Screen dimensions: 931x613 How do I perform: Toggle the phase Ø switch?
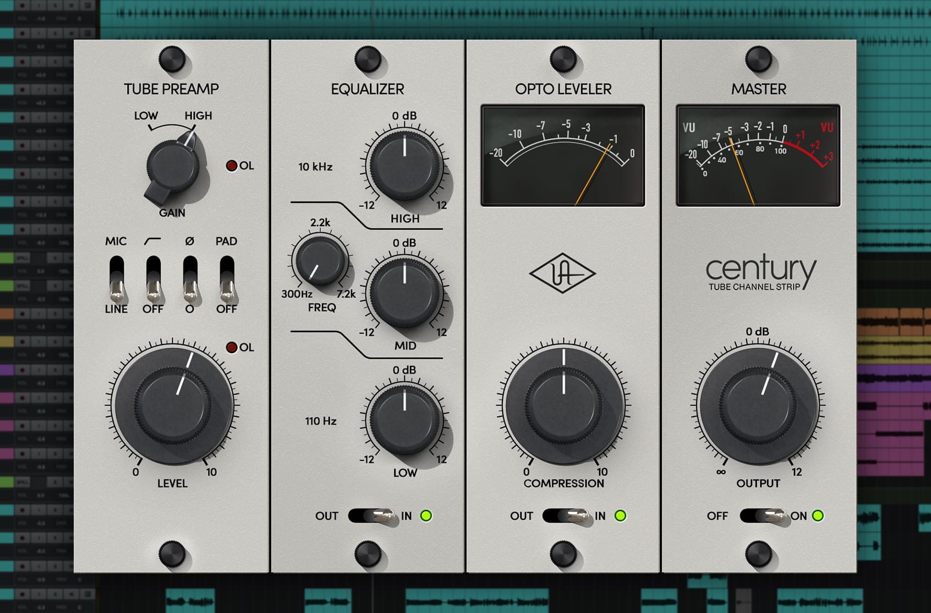coord(190,275)
